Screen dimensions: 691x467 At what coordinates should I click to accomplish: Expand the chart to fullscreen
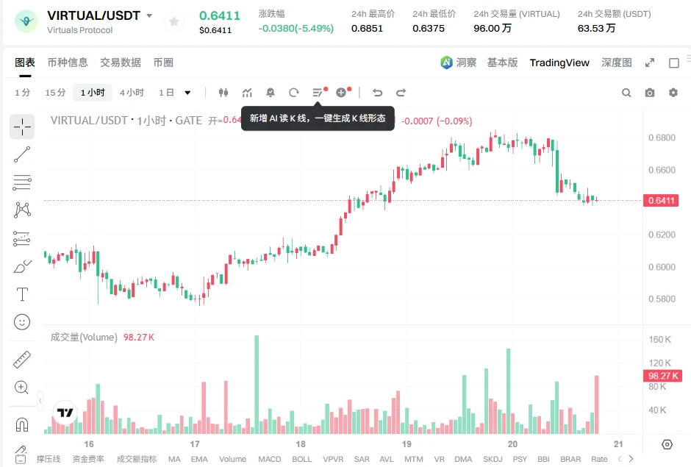[x=650, y=63]
